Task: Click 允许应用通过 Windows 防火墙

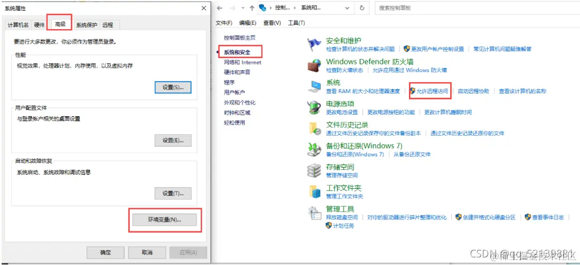Action: [x=410, y=70]
